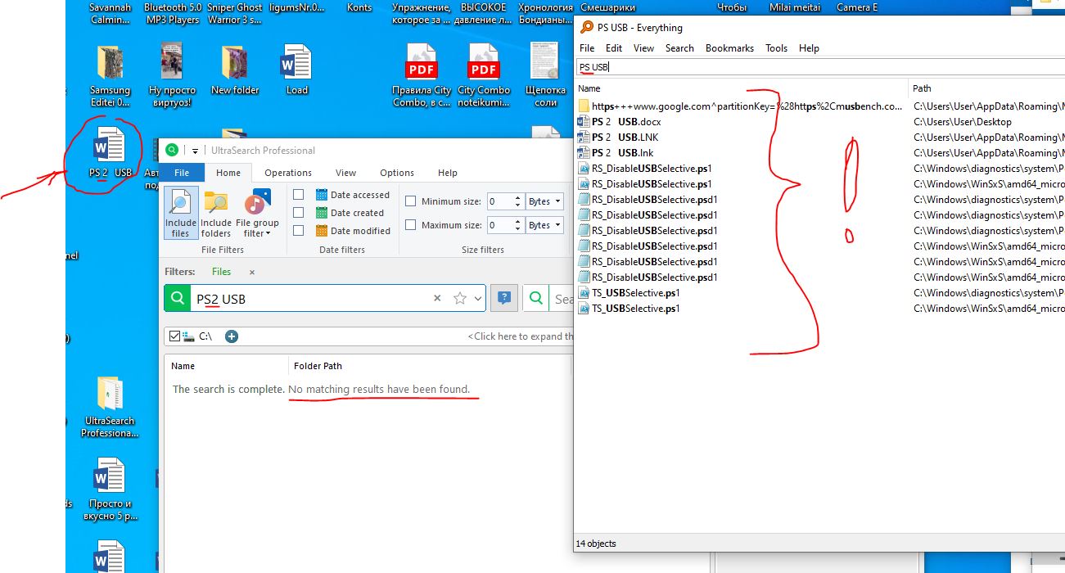Click the green search icon beside PS2 USB
Screen dimensions: 1065x573
[x=176, y=299]
